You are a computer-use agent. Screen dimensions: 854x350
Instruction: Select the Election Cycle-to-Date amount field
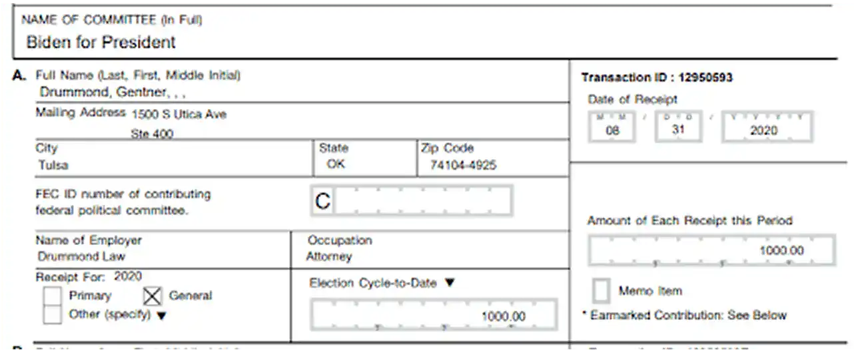click(x=434, y=315)
